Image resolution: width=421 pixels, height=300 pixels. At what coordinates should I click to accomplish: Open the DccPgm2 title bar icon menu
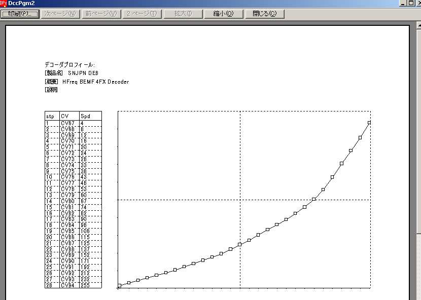4,3
